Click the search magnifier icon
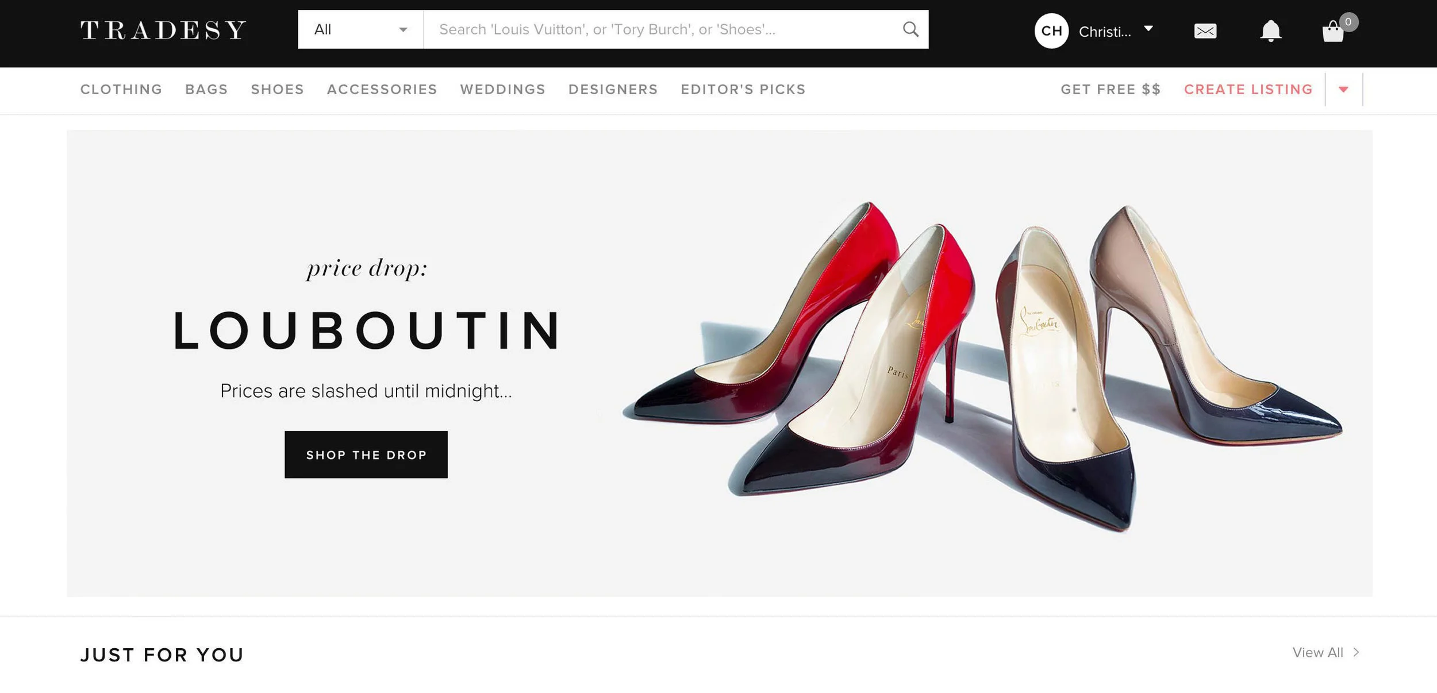1437x693 pixels. 910,29
